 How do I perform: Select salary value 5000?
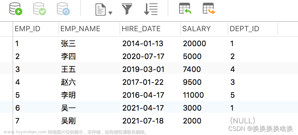coord(192,57)
